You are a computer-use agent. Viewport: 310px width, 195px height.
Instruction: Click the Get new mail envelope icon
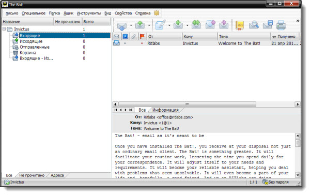coord(121,25)
